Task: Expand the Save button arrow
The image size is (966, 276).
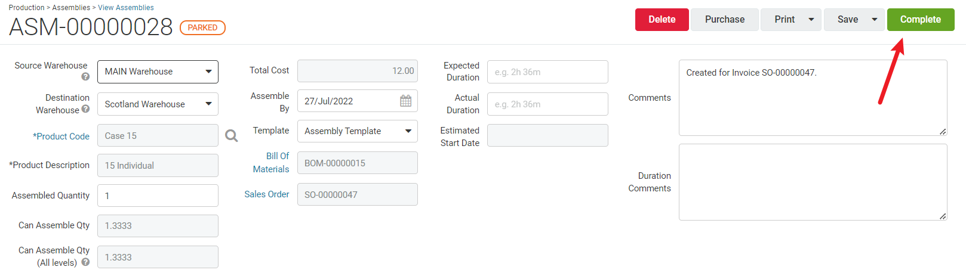Action: point(875,20)
